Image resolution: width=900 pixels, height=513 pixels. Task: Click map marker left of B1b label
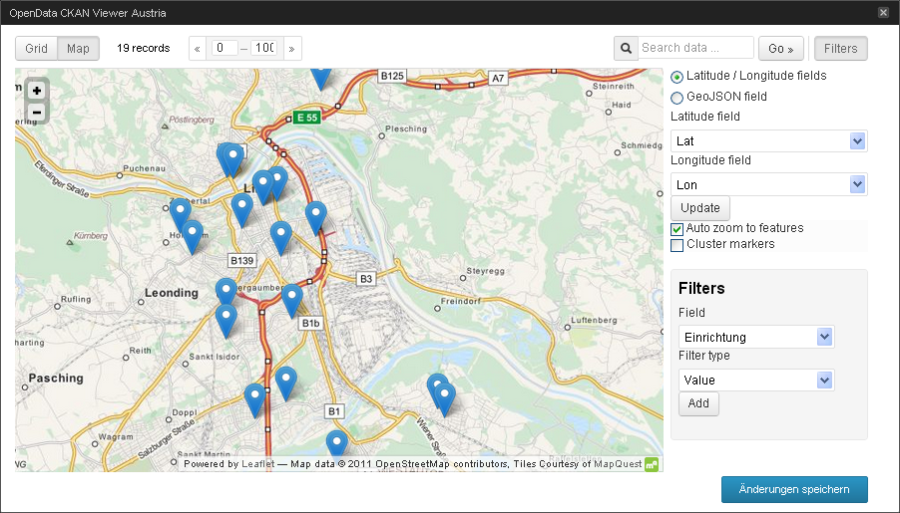[292, 301]
